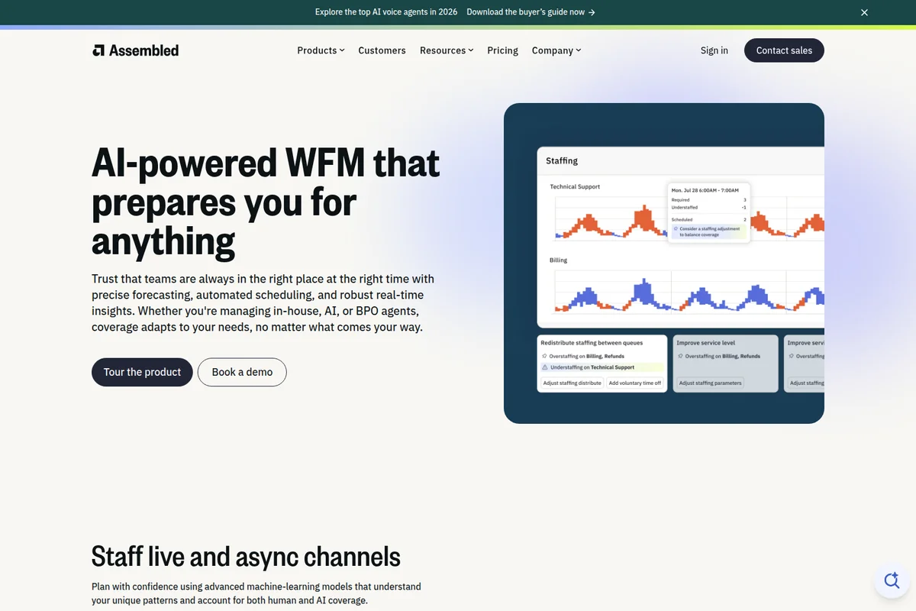The image size is (916, 611).
Task: Click the Tour the product button
Action: pyautogui.click(x=142, y=372)
